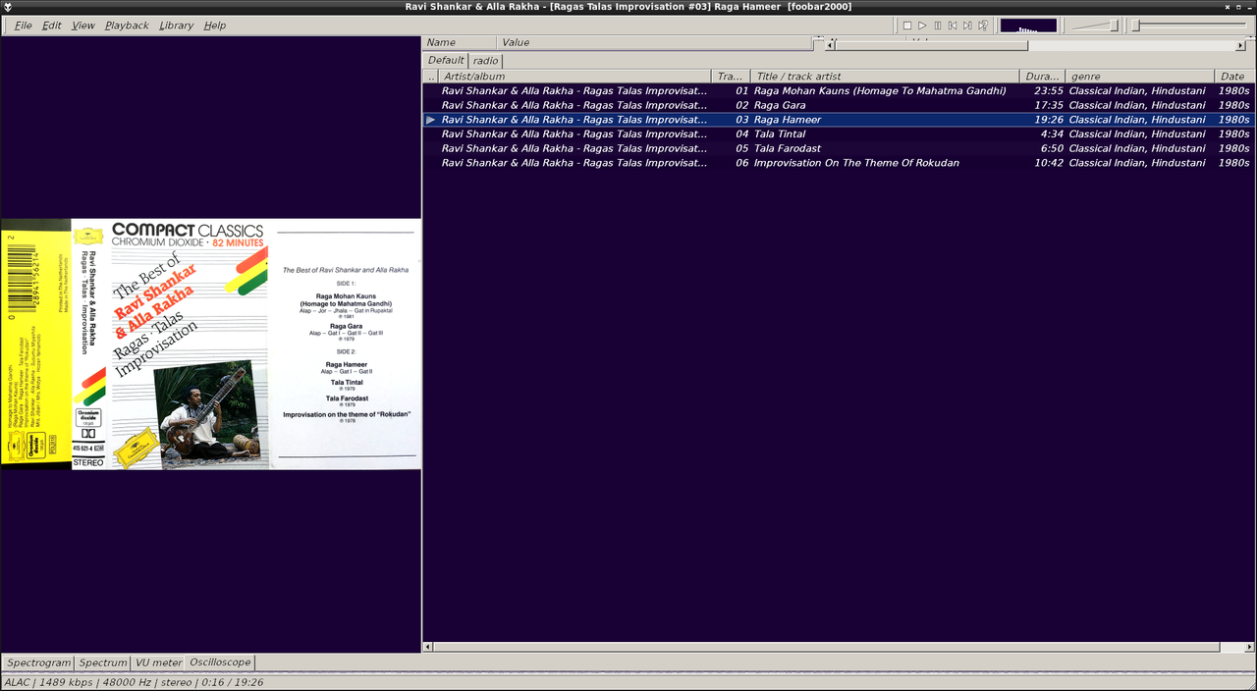This screenshot has height=691, width=1257.
Task: Click the Name column header in properties
Action: tap(459, 42)
